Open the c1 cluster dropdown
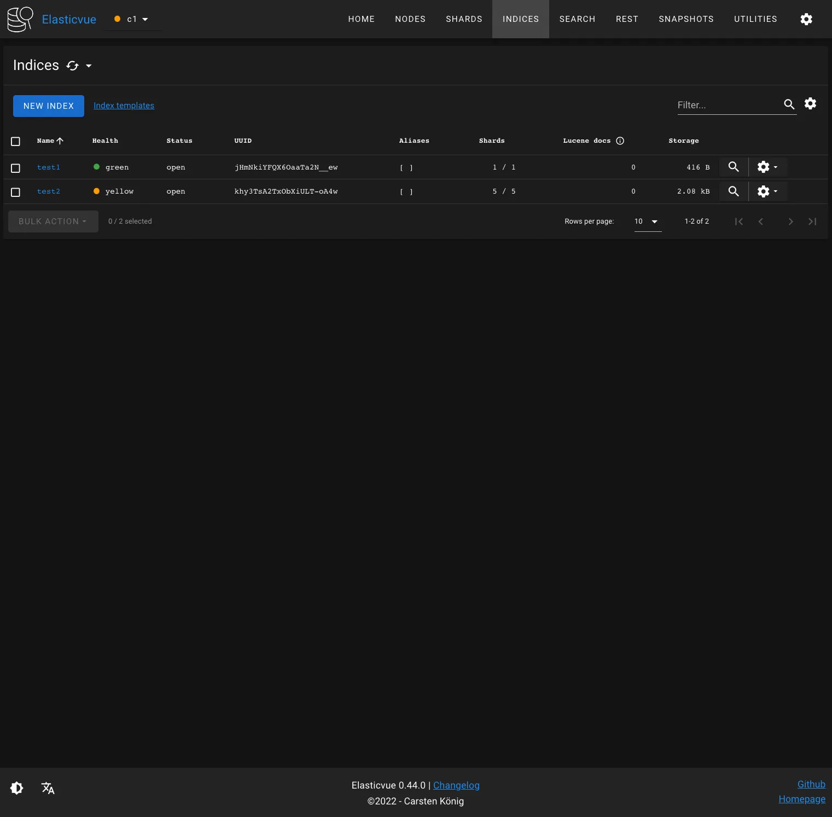Screen dimensions: 832x817 pos(132,19)
